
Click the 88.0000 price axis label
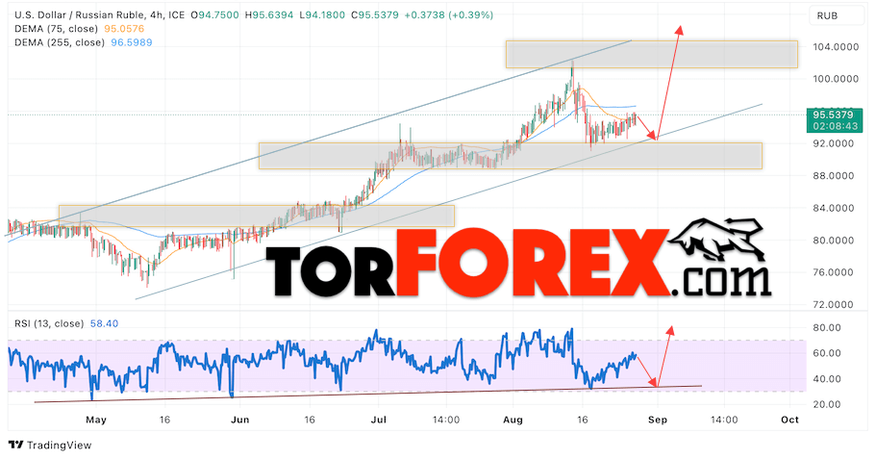click(x=833, y=175)
